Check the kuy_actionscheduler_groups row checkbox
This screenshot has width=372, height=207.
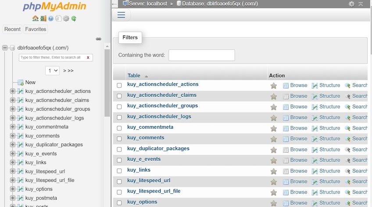[119, 107]
